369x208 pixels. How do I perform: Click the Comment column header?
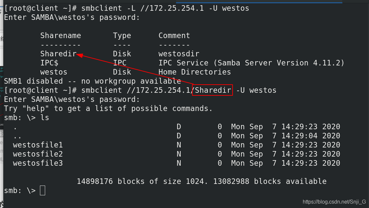click(174, 35)
